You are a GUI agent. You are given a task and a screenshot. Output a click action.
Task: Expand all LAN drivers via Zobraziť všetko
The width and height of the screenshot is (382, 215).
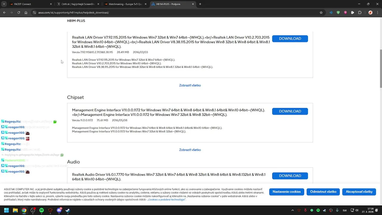[x=190, y=85]
